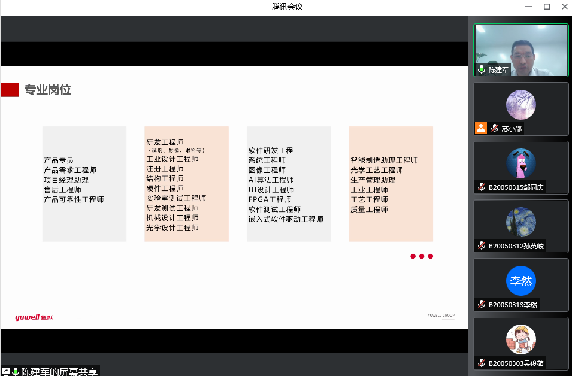Click the yuwell 鱼跃 logo on slide
This screenshot has width=572, height=376.
[x=34, y=317]
